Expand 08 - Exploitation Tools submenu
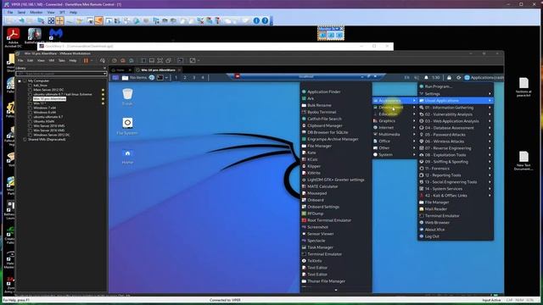 click(456, 155)
